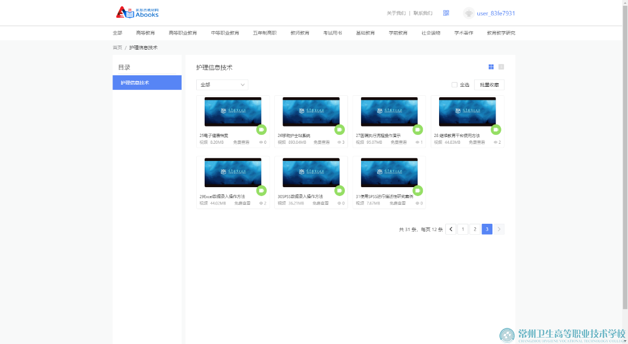Open the 27医嘱执行流程操作演示 video thumbnail
This screenshot has height=344, width=628.
tap(389, 112)
